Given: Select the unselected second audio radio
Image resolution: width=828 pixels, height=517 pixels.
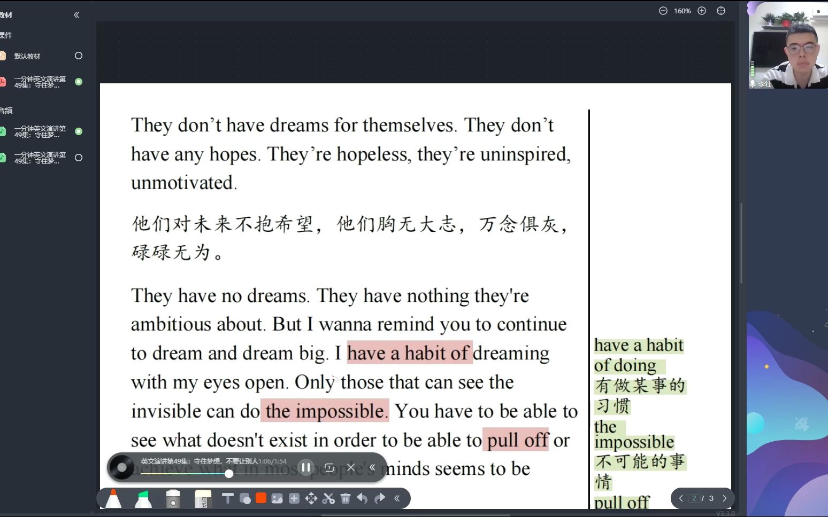Looking at the screenshot, I should tap(79, 158).
